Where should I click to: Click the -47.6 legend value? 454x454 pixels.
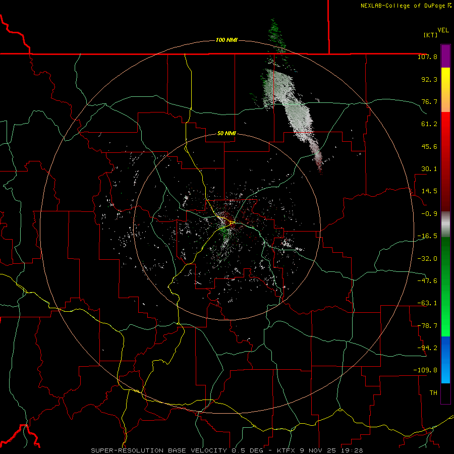click(427, 281)
